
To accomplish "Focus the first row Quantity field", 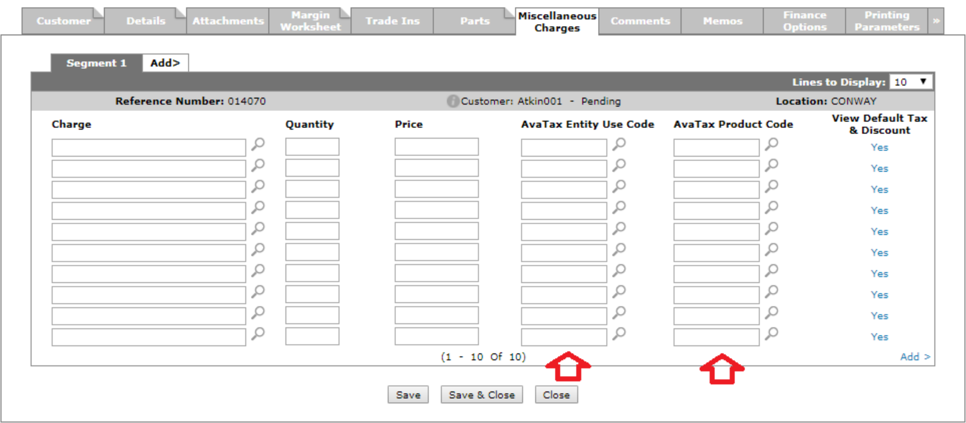I will (x=312, y=147).
